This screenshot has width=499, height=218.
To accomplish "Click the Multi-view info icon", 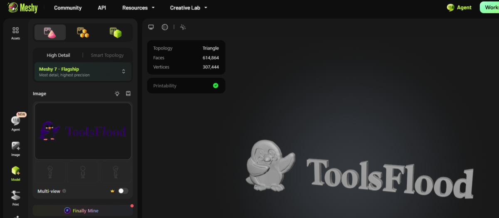I will click(64, 191).
